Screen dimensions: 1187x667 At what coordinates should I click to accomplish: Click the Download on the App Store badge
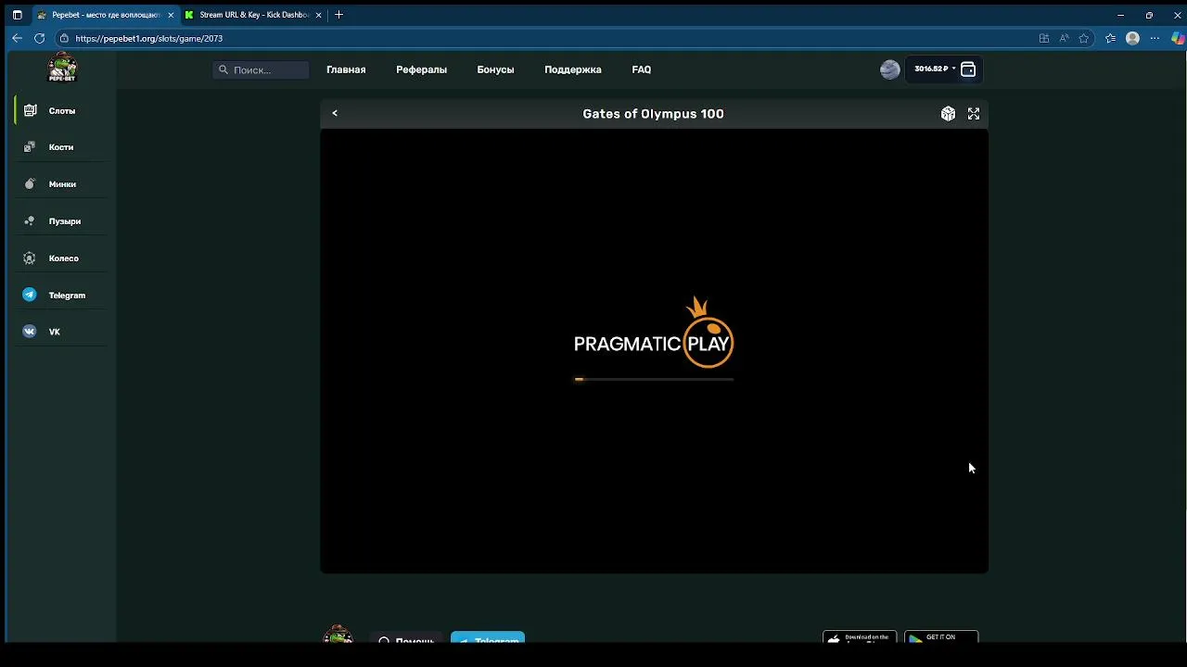click(x=860, y=637)
